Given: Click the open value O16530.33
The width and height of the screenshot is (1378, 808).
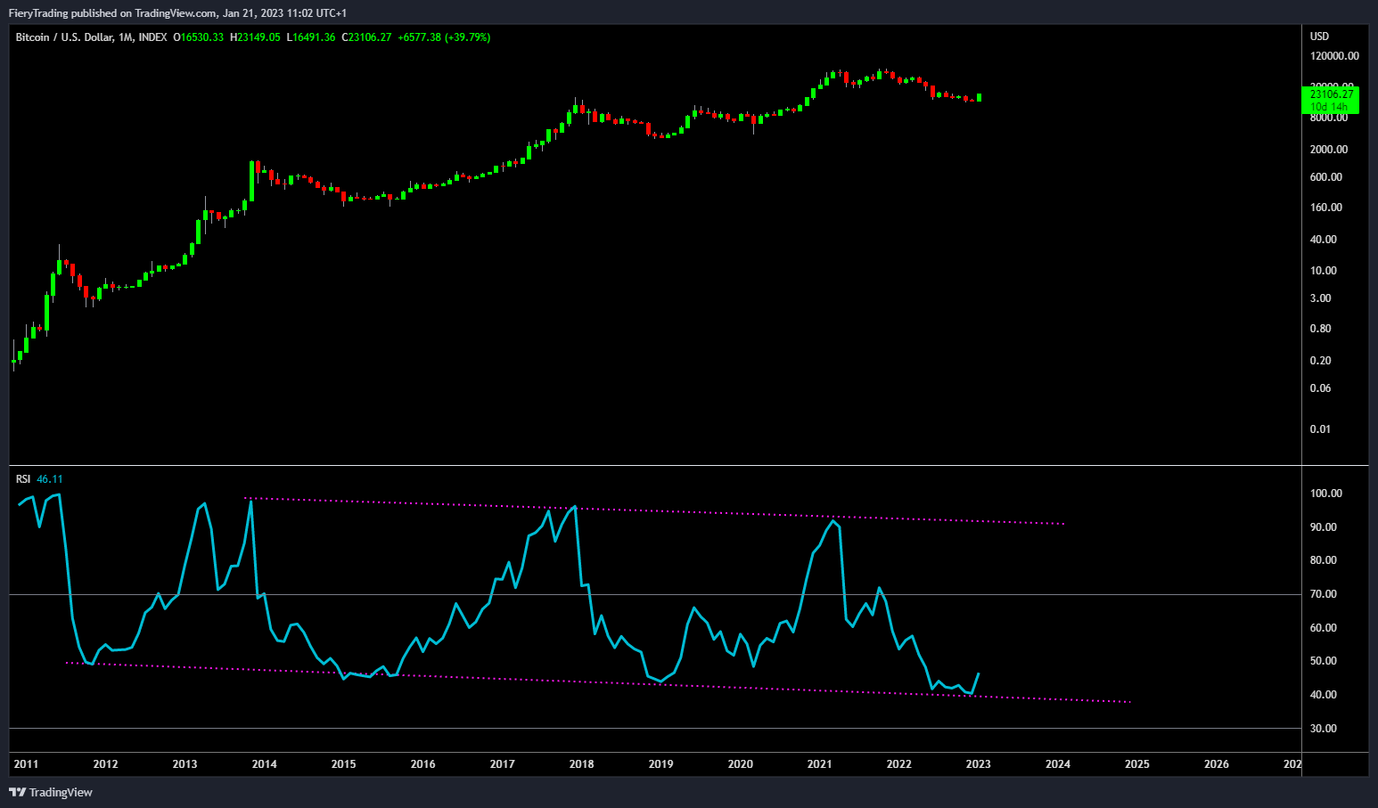Looking at the screenshot, I should coord(198,37).
